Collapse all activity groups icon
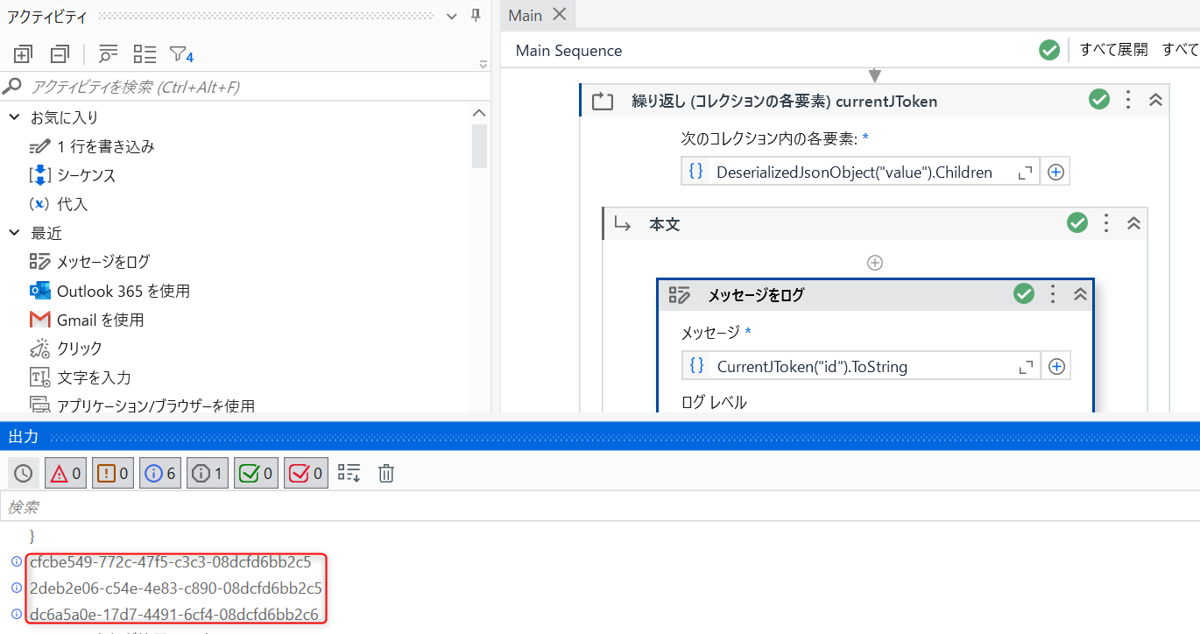The image size is (1200, 634). pos(60,54)
